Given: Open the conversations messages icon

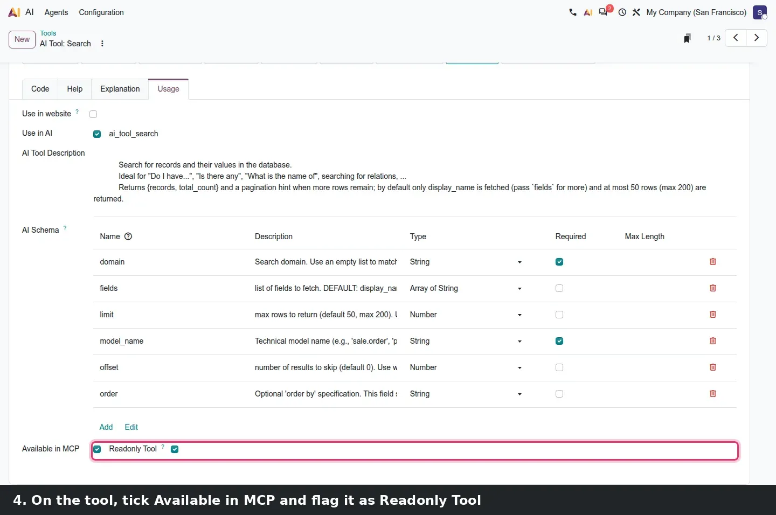Looking at the screenshot, I should (x=604, y=12).
